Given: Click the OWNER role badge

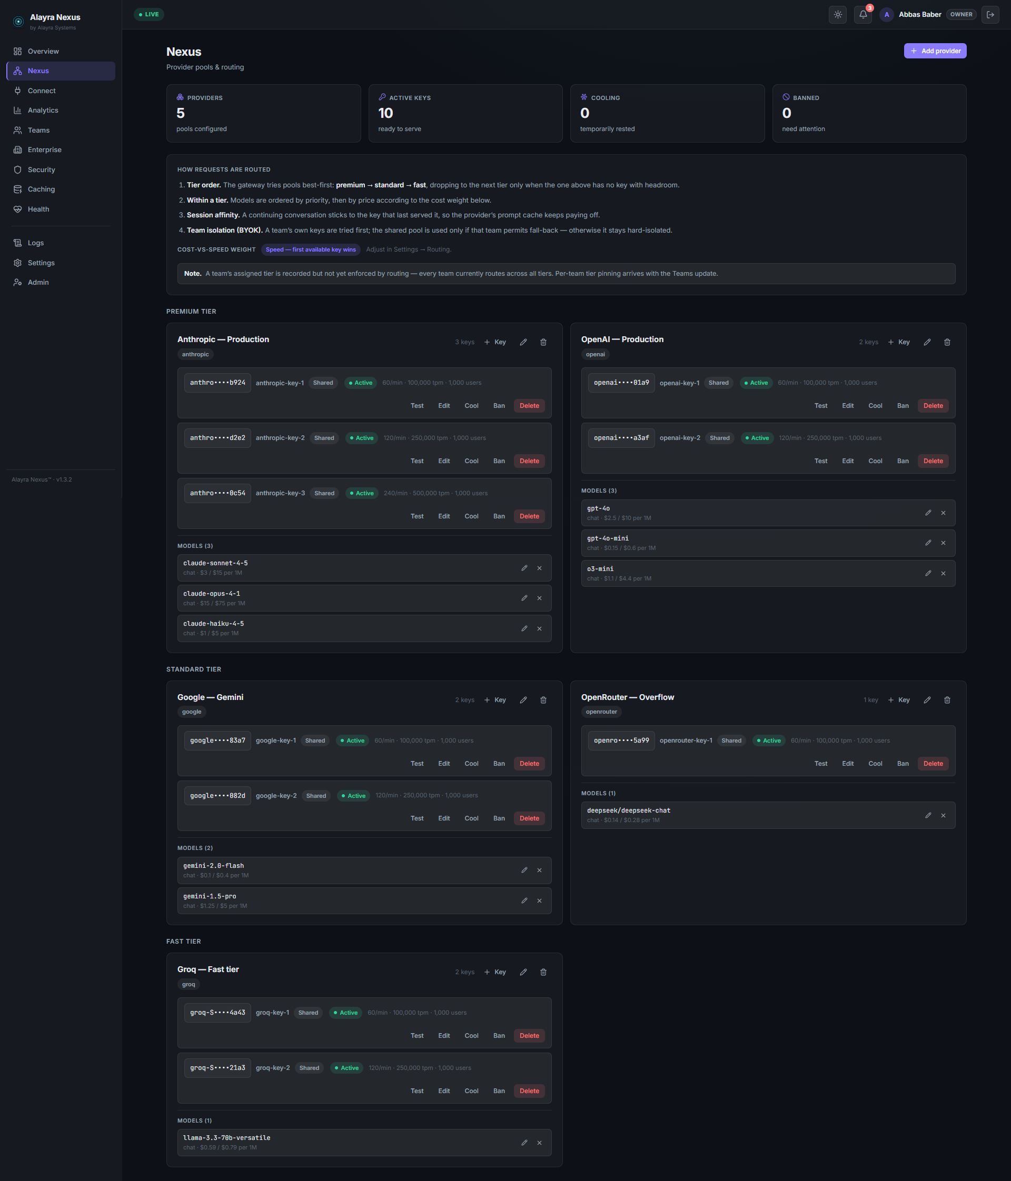Looking at the screenshot, I should point(961,15).
